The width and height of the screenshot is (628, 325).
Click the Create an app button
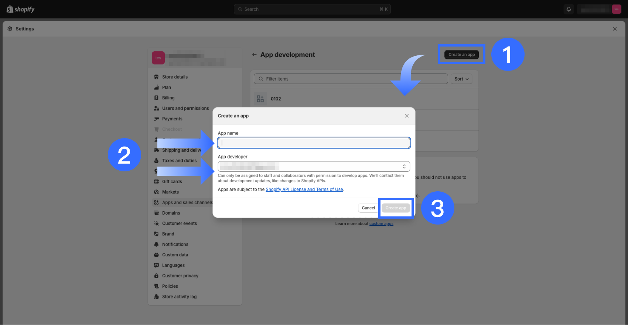(x=462, y=55)
